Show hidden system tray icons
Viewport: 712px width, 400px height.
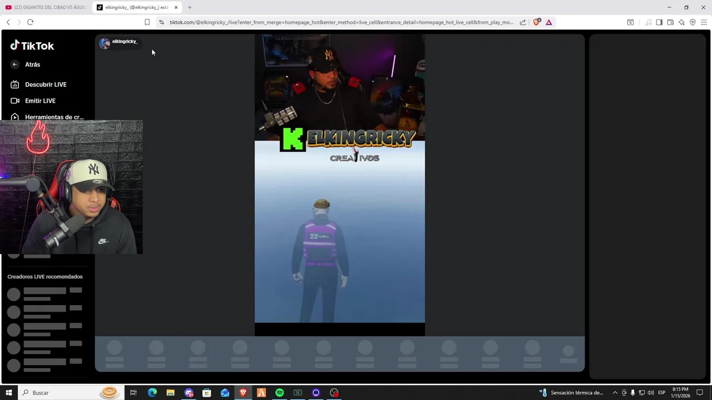615,393
